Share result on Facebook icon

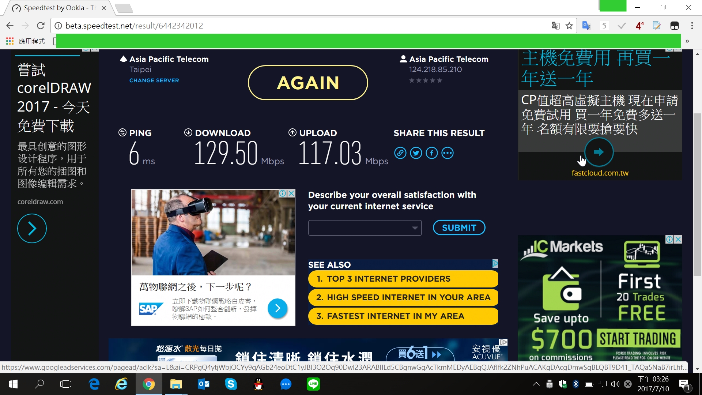tap(431, 153)
